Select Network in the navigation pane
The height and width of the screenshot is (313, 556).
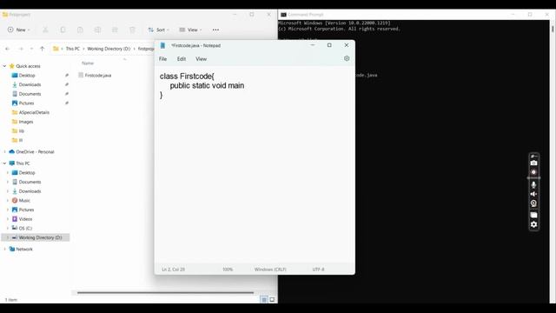pyautogui.click(x=24, y=250)
